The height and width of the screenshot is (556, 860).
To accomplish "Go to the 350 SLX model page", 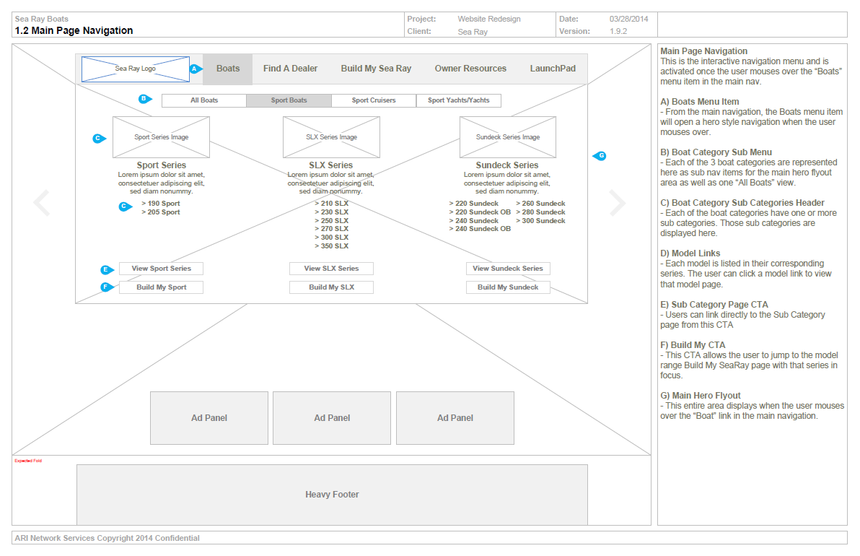I will tap(332, 246).
